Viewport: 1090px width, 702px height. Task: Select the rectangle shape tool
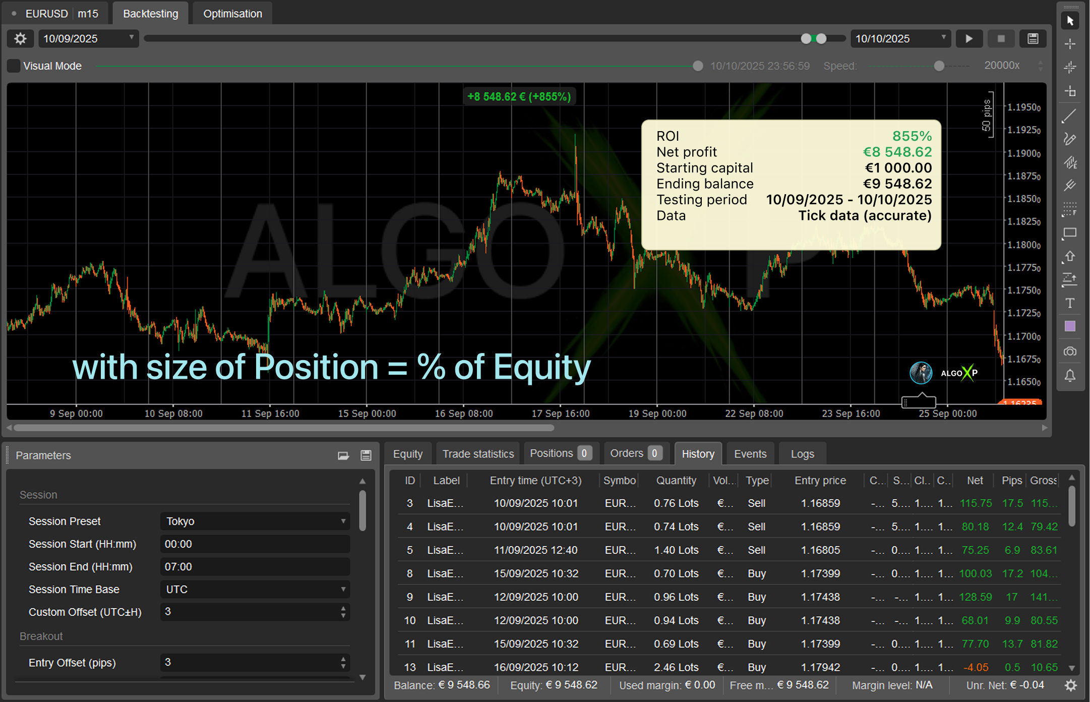[1069, 233]
